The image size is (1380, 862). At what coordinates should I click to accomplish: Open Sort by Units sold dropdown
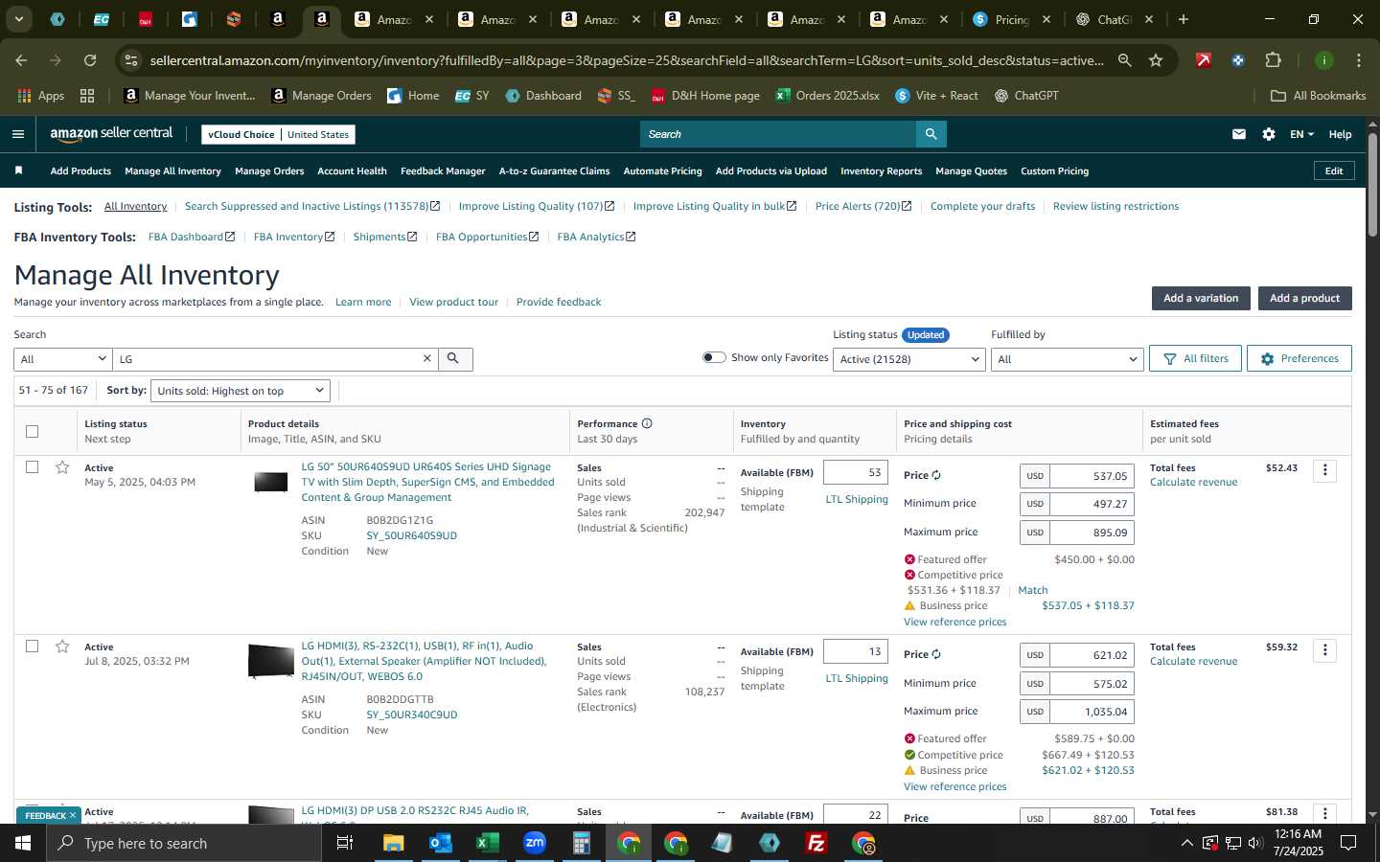pos(241,391)
